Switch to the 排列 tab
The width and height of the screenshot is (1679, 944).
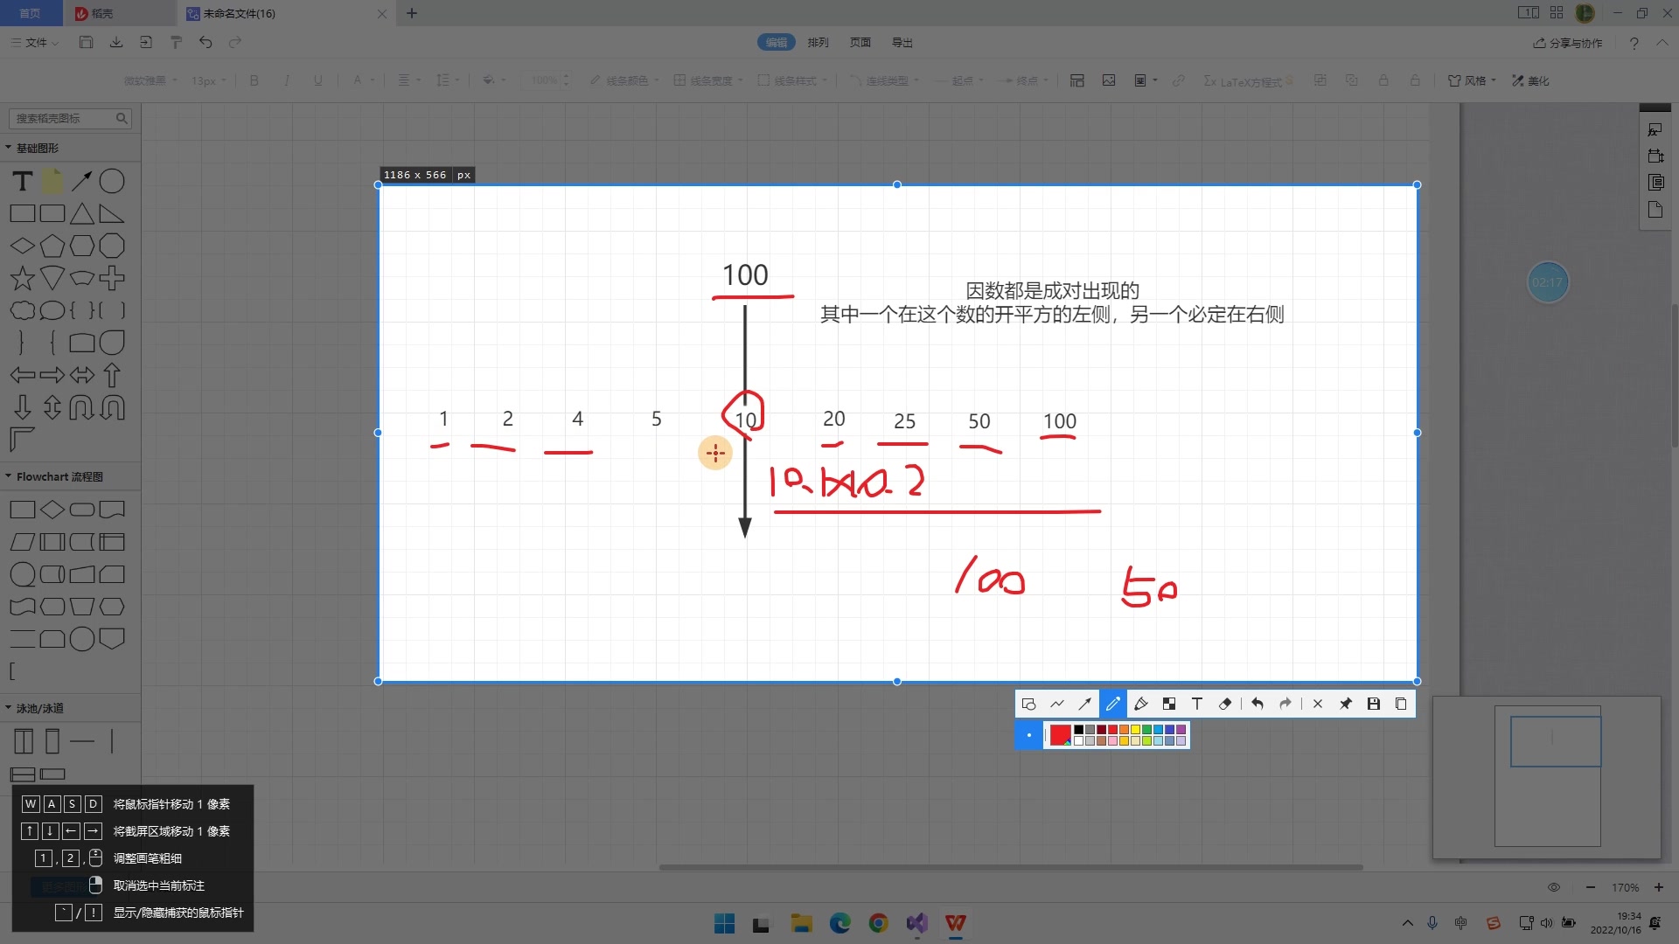[x=818, y=42]
